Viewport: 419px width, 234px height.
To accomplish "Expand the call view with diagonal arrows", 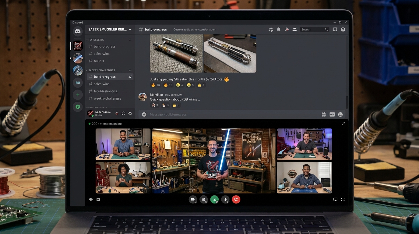I will tap(343, 124).
